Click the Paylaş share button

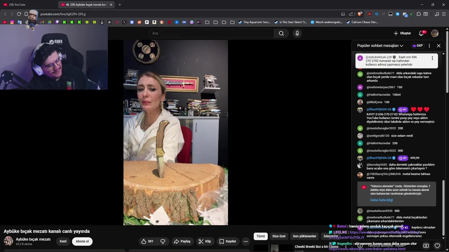point(182,241)
